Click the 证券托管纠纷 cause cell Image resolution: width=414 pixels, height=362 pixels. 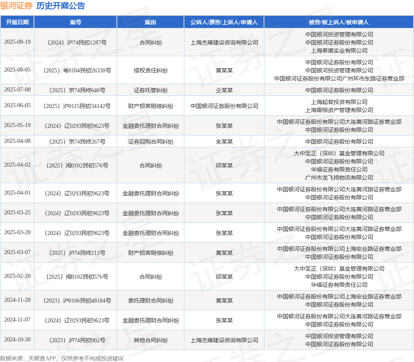150,90
